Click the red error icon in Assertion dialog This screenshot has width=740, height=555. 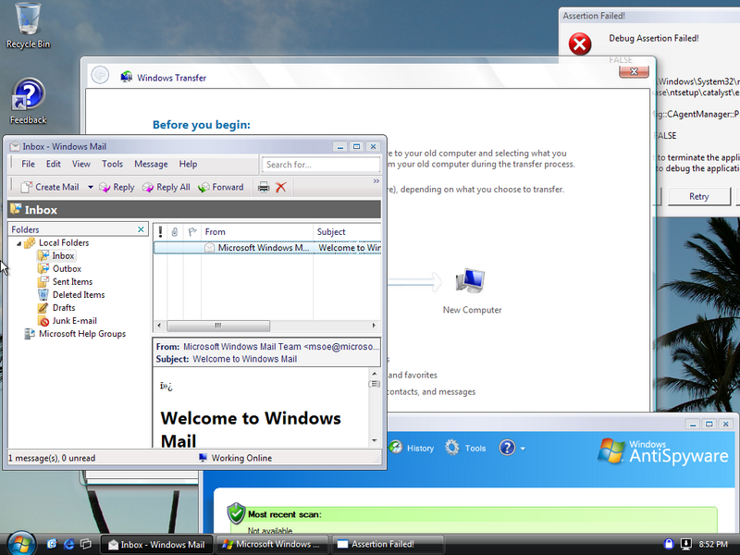[580, 44]
